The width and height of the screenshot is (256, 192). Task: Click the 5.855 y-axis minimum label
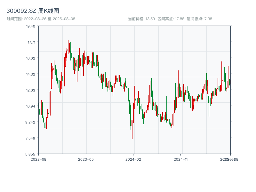pyautogui.click(x=31, y=154)
